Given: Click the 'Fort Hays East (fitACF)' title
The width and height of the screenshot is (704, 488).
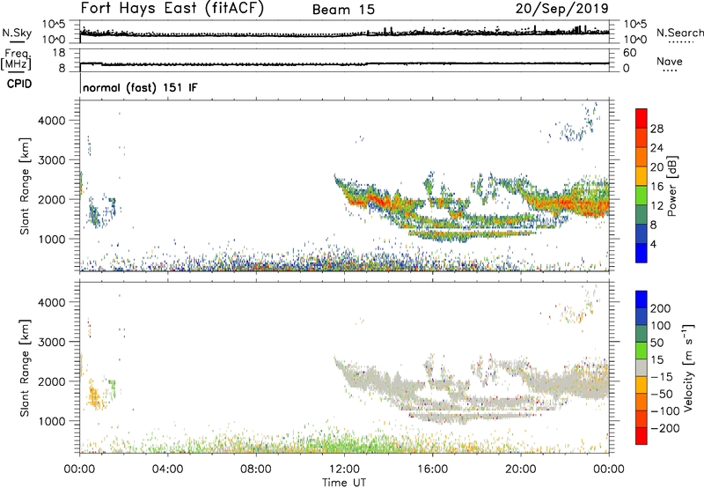Looking at the screenshot, I should [x=172, y=9].
